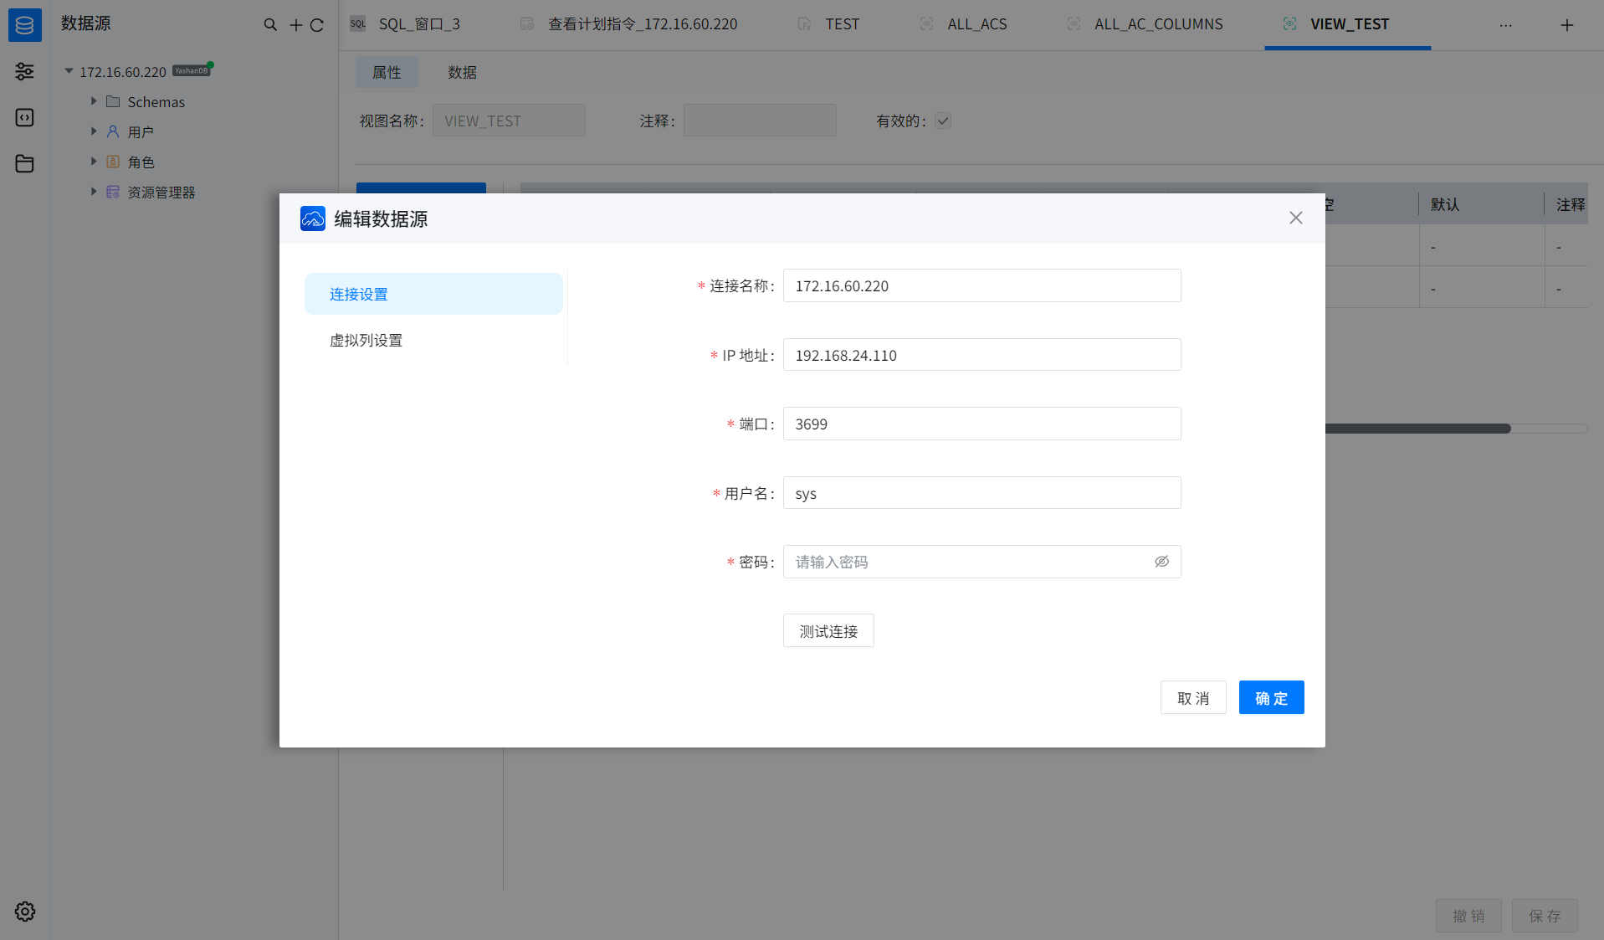This screenshot has height=940, width=1604.
Task: Select 虚拟列设置 in dialog menu
Action: (433, 340)
